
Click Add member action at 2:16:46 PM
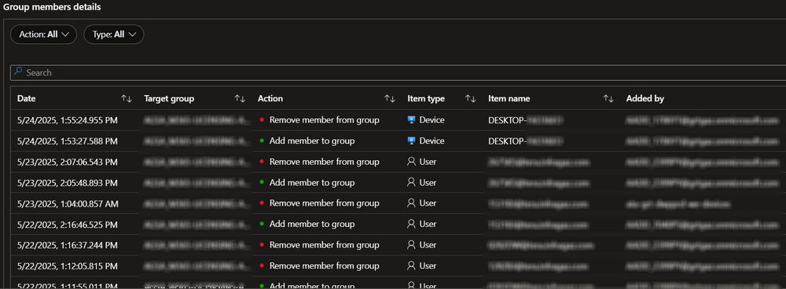(312, 225)
